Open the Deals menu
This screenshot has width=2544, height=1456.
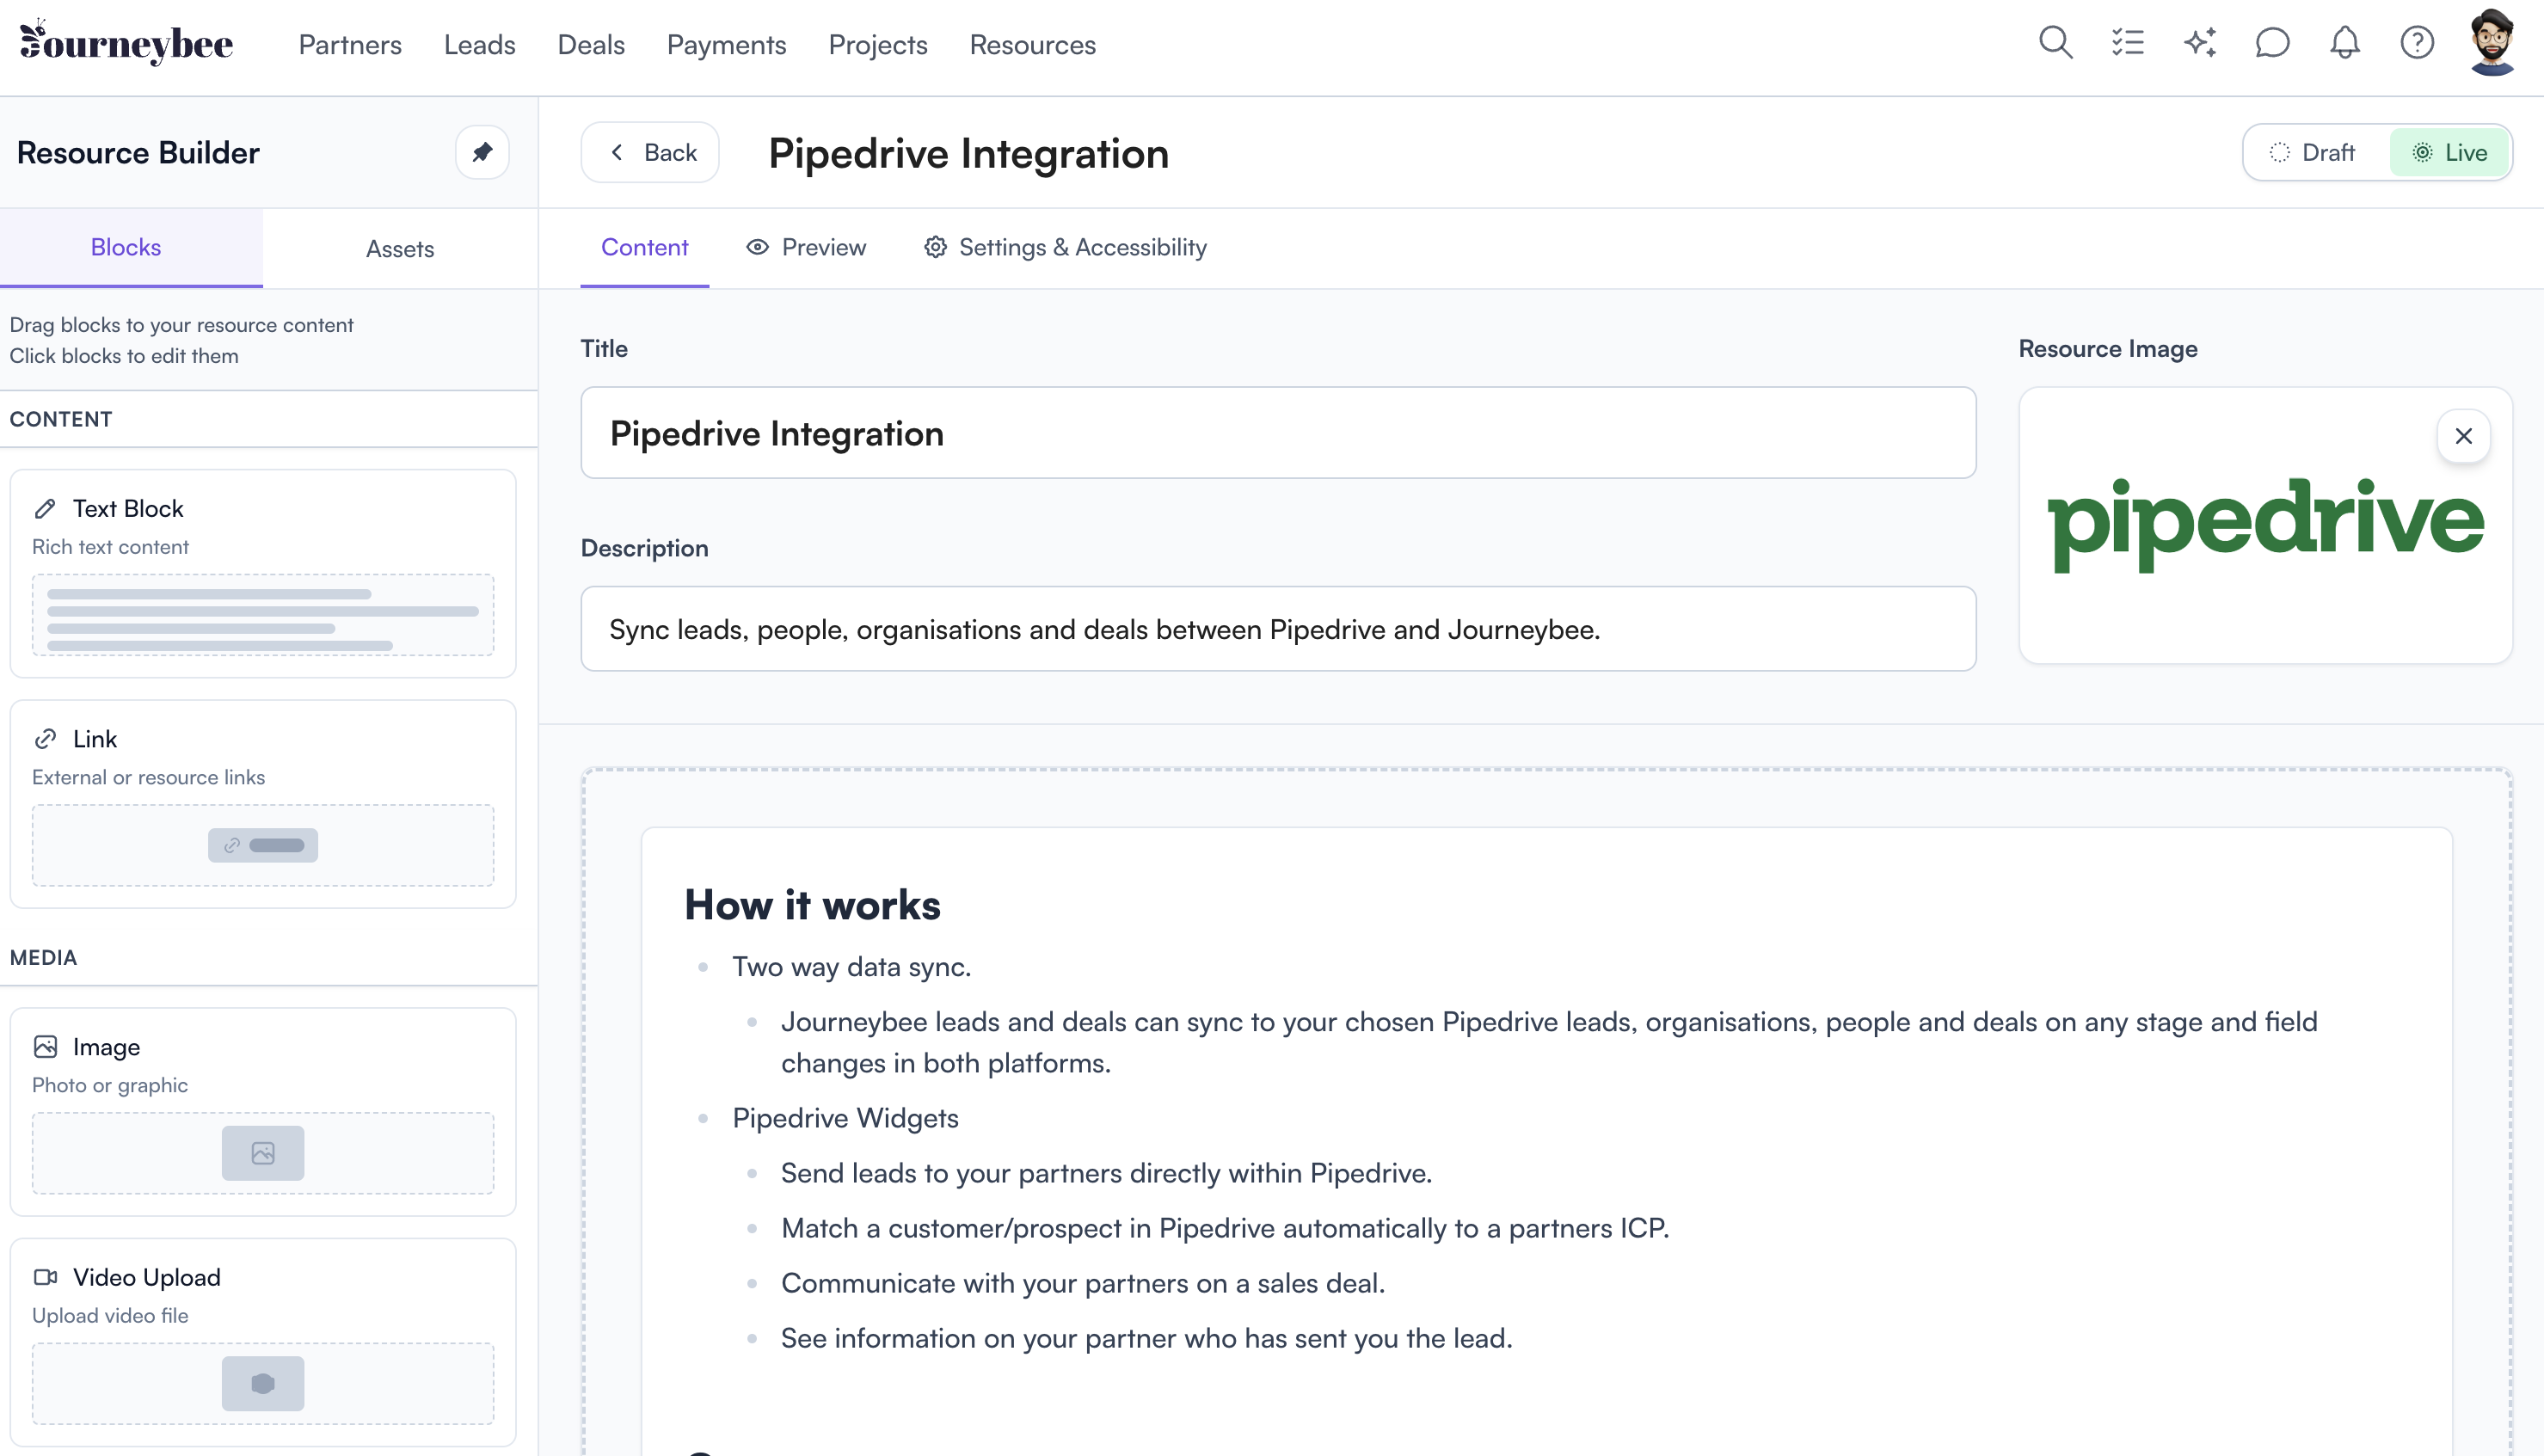[591, 44]
